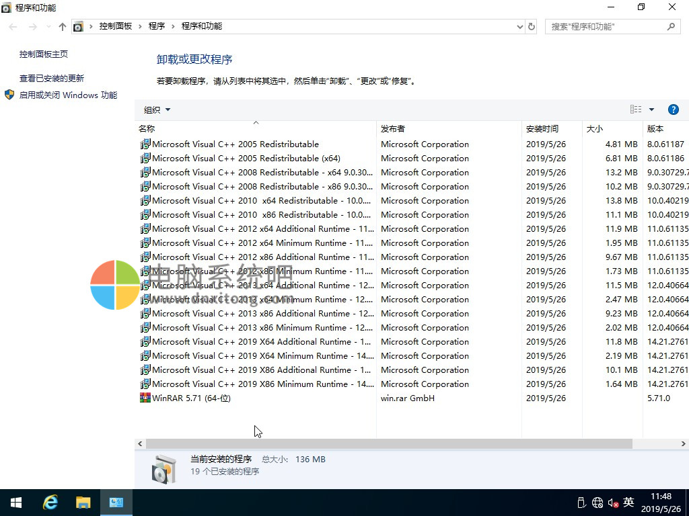689x516 pixels.
Task: Sort by 安装时间 column header
Action: (552, 128)
